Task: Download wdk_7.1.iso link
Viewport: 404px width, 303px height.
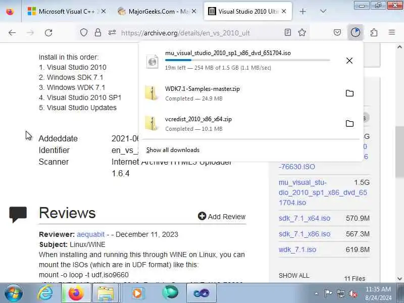Action: 297,249
